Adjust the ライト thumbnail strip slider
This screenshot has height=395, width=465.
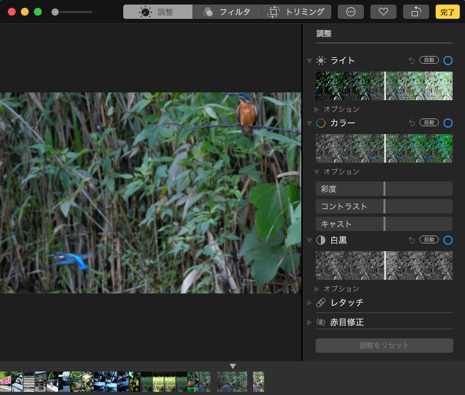[x=384, y=86]
